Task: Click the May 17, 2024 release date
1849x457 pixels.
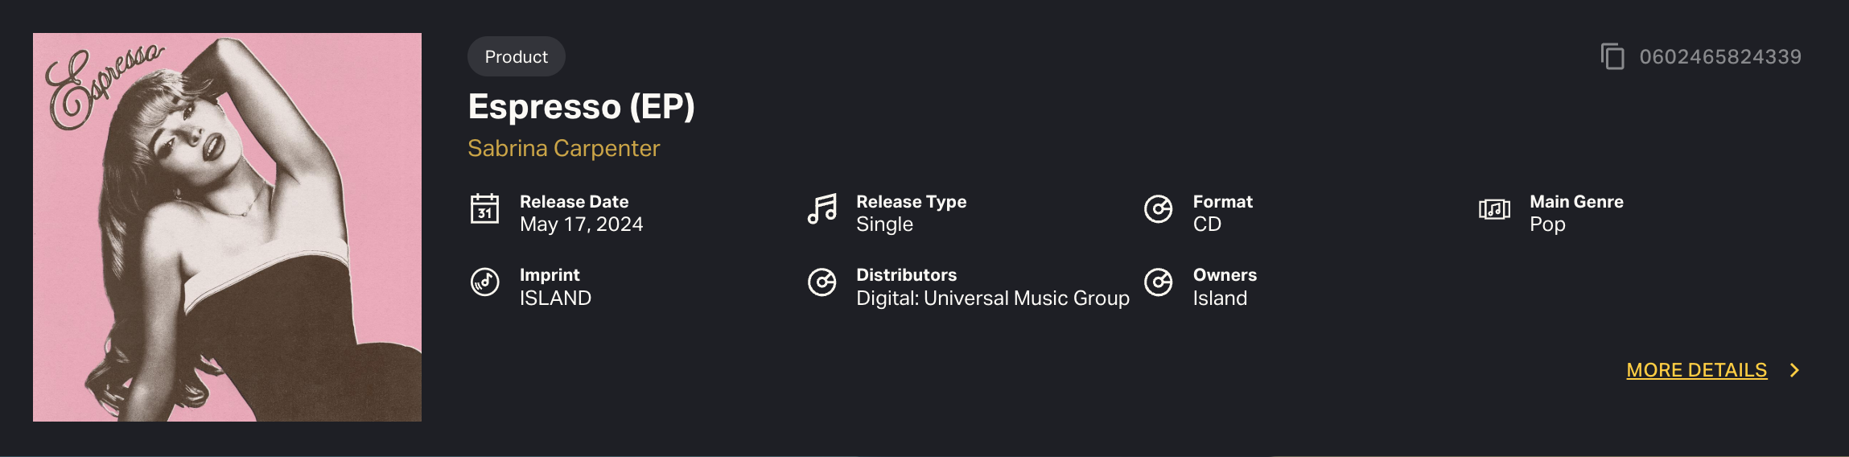Action: 581,224
